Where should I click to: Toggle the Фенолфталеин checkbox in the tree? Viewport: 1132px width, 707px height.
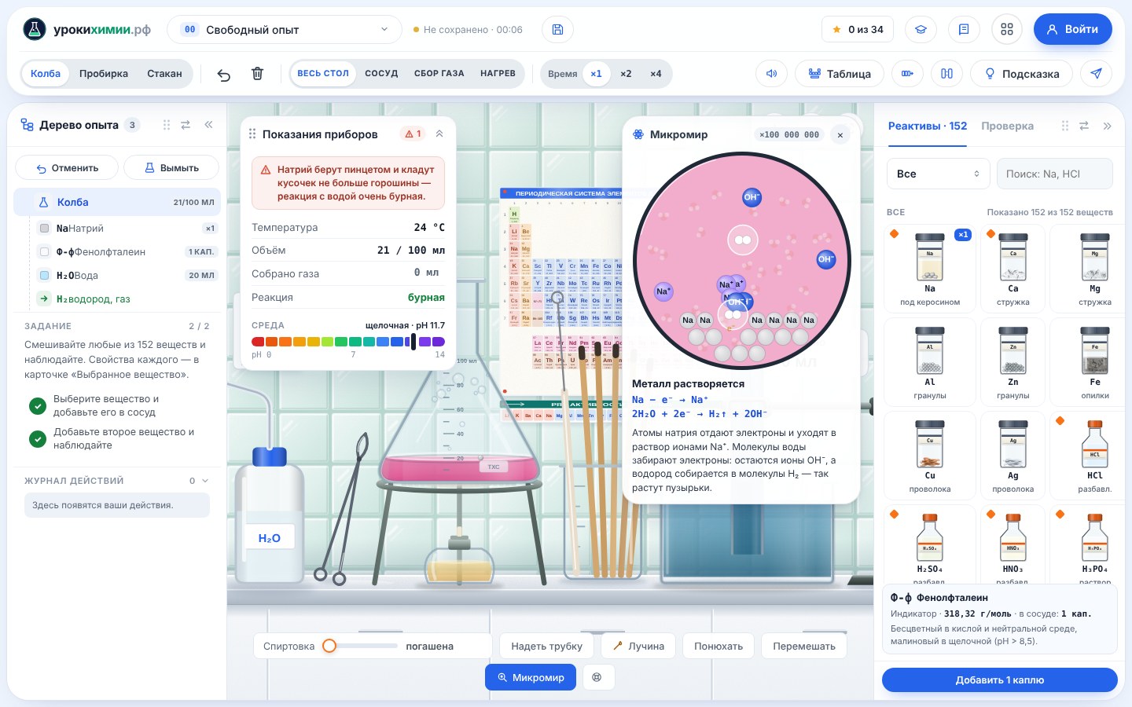point(45,252)
